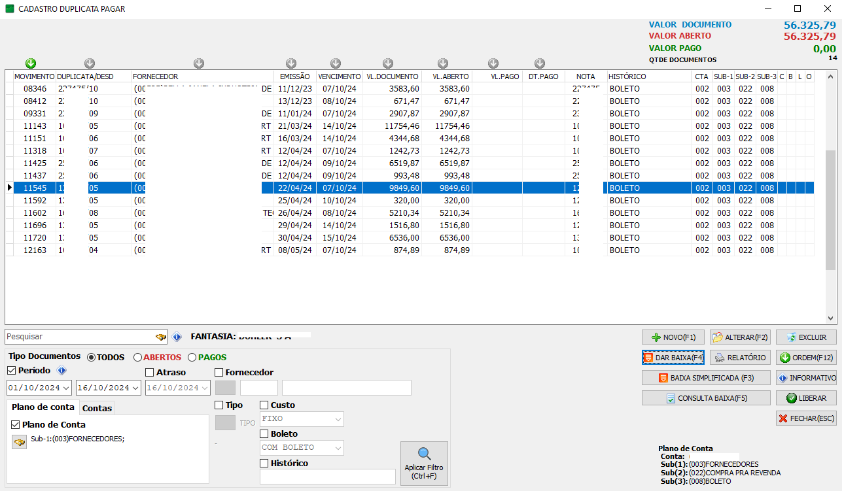Click the sort arrow above VENCIMENTO column
Image resolution: width=844 pixels, height=491 pixels.
[x=336, y=63]
